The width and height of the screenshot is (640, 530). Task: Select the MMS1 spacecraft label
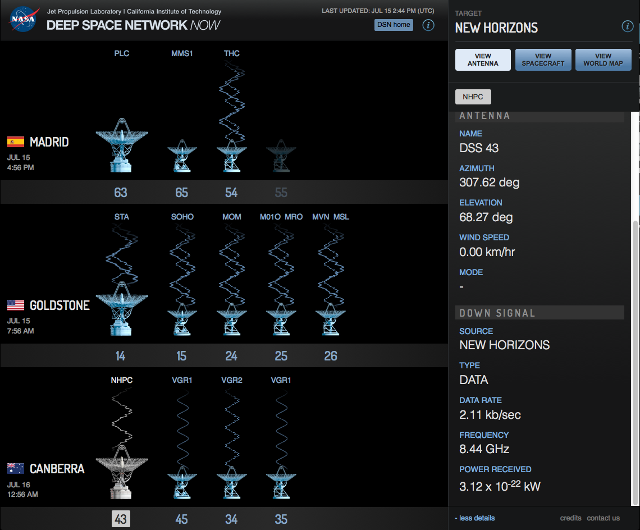182,53
